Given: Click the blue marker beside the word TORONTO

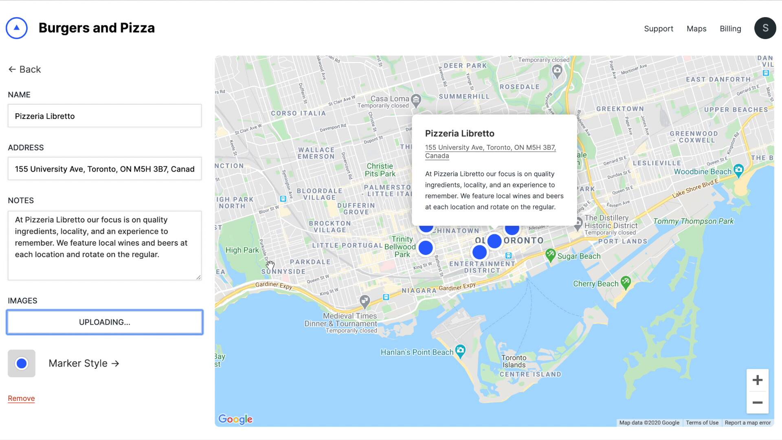Looking at the screenshot, I should (494, 241).
